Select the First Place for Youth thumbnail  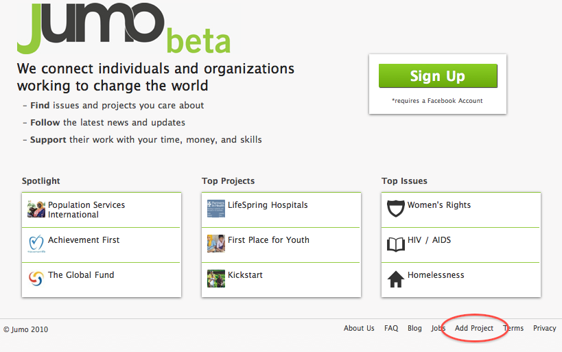pyautogui.click(x=216, y=244)
